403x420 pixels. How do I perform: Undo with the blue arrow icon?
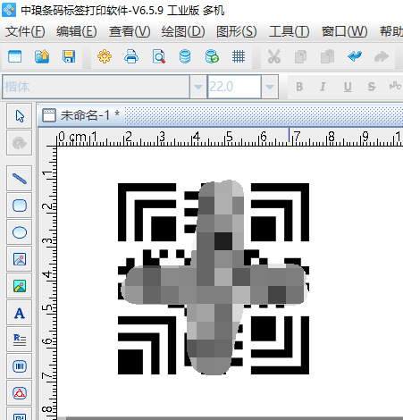[355, 56]
